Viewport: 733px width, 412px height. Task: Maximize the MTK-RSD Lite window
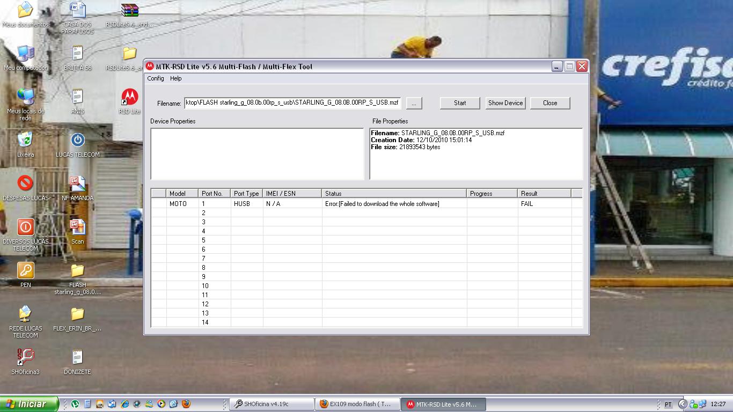[x=569, y=67]
